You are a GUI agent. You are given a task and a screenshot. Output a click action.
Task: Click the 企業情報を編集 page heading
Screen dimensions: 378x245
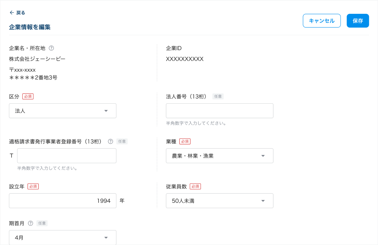point(30,27)
